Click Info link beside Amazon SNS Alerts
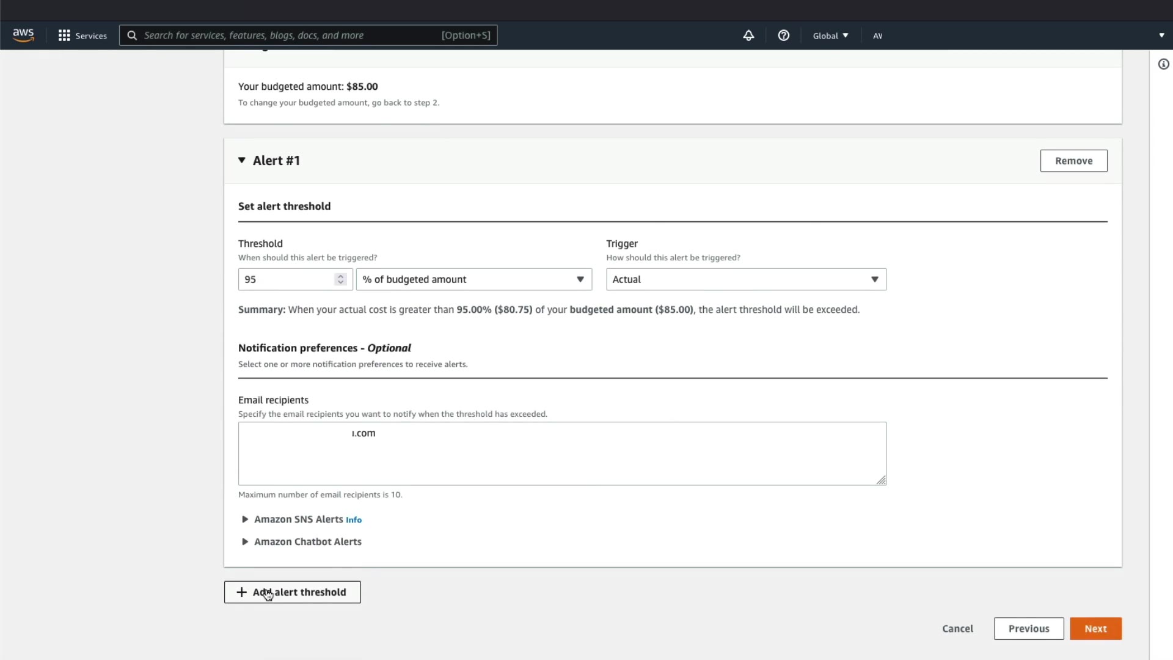This screenshot has height=660, width=1173. click(354, 520)
